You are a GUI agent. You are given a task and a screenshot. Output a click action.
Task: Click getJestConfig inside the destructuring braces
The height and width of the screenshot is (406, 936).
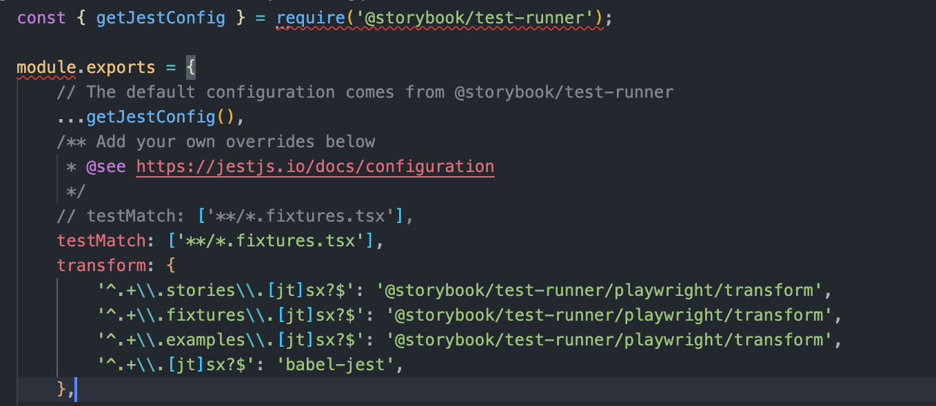(161, 18)
